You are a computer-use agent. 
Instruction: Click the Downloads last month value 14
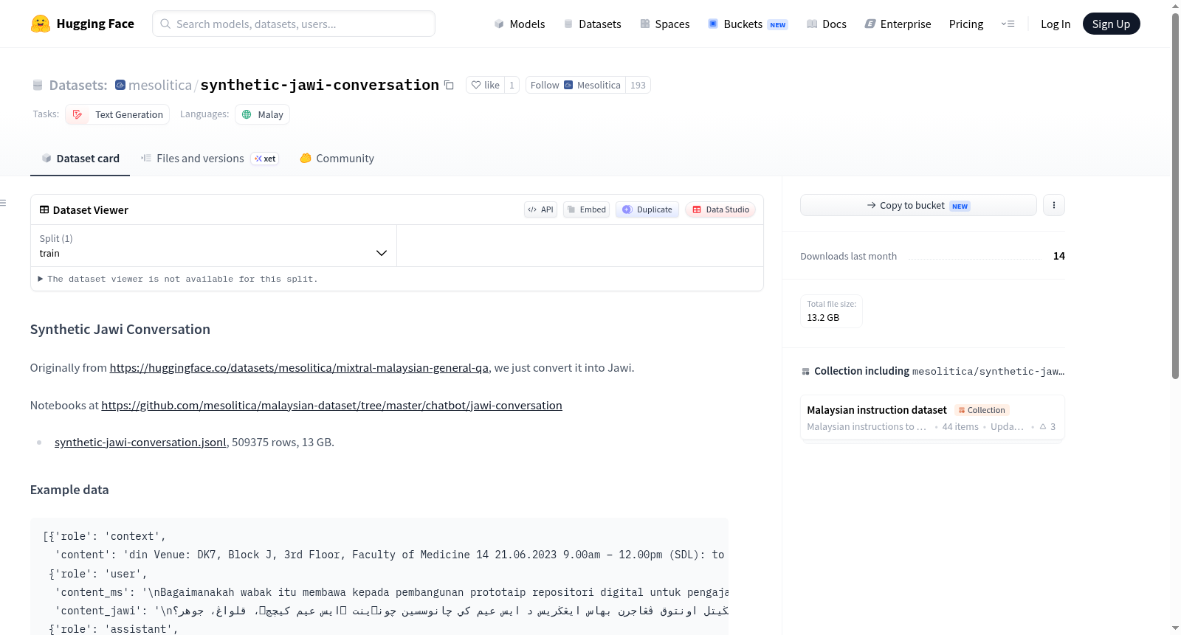[1059, 256]
